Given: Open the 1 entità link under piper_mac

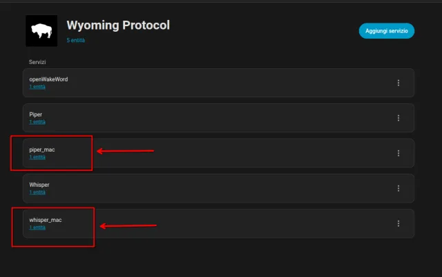Looking at the screenshot, I should pos(37,157).
